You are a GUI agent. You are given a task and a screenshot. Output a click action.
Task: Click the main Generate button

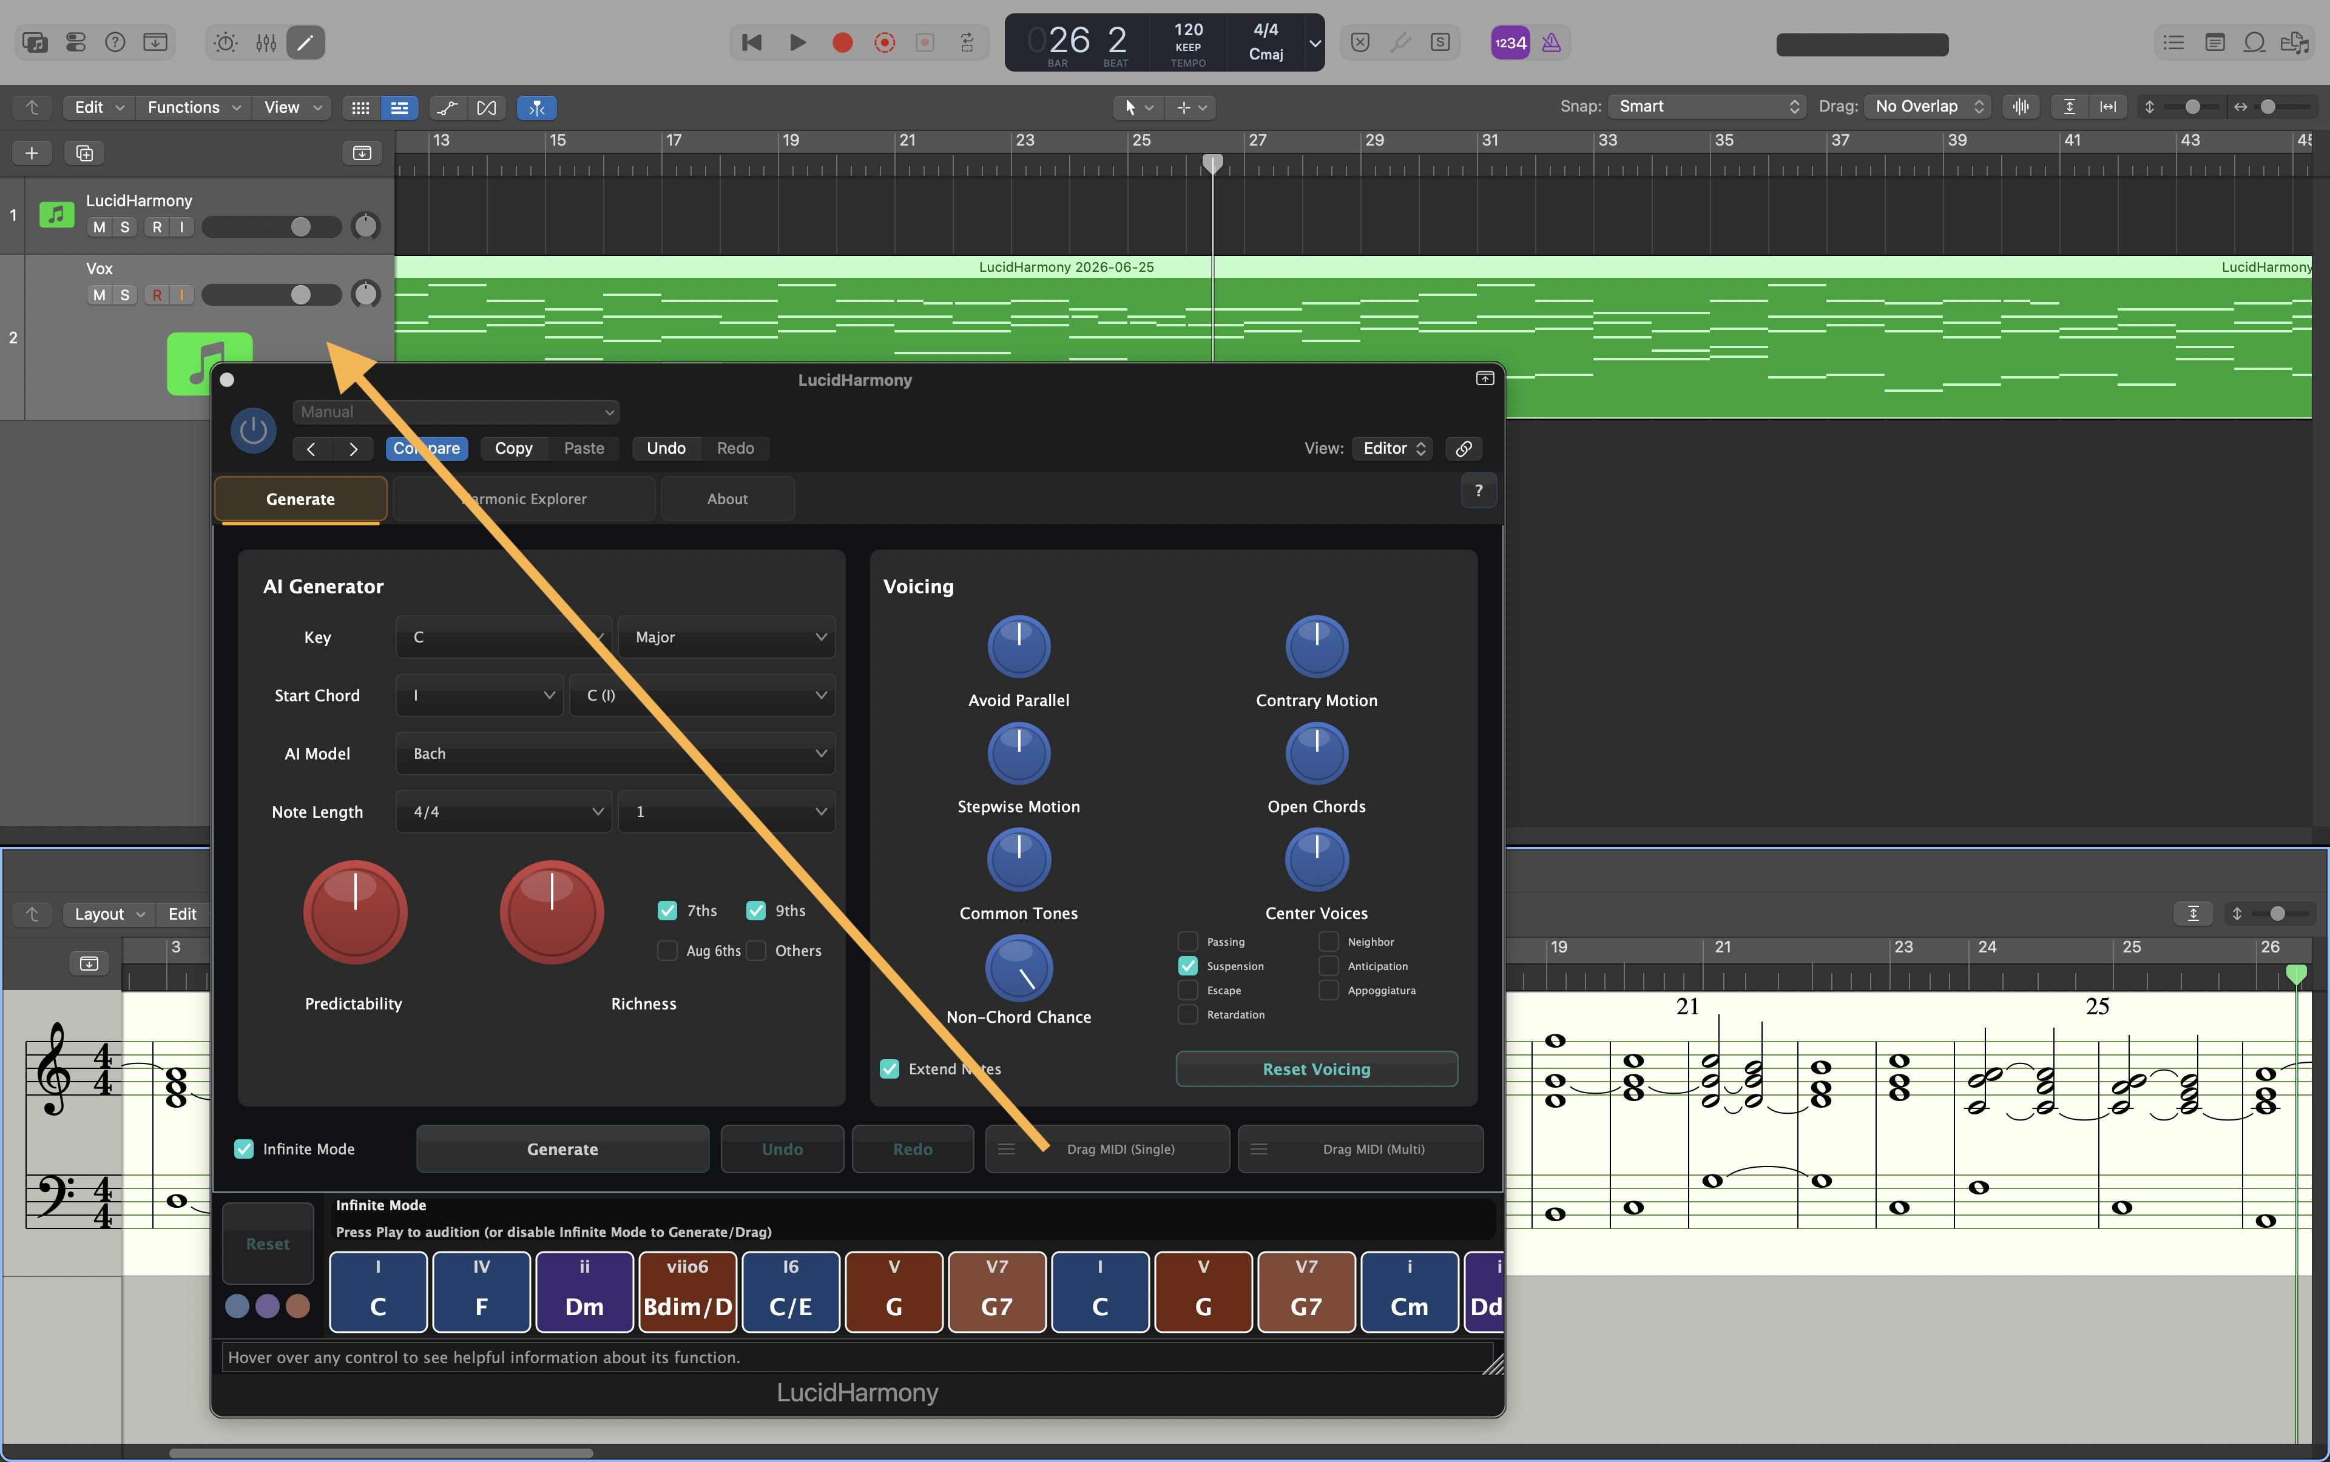[562, 1150]
